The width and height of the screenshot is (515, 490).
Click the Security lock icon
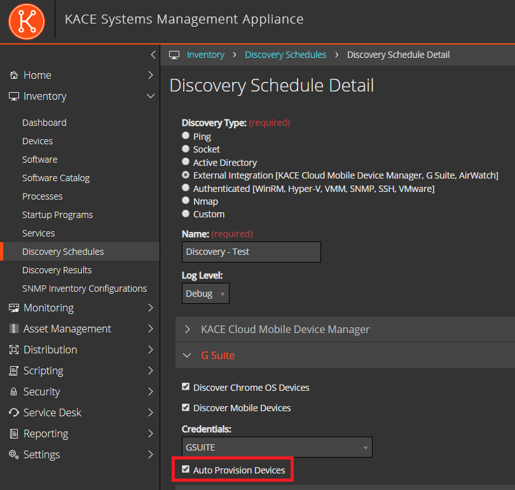point(14,391)
